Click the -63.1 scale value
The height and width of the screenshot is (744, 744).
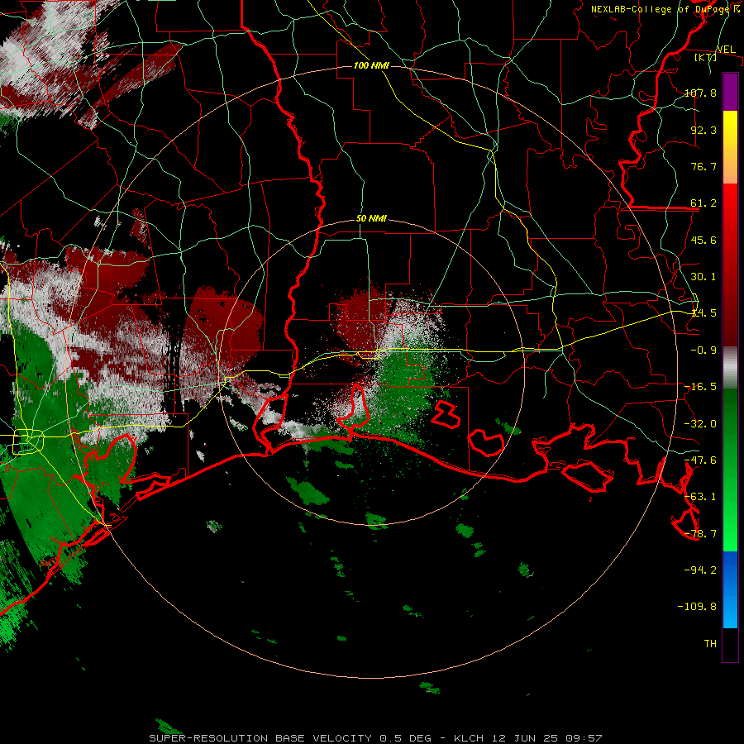coord(700,497)
